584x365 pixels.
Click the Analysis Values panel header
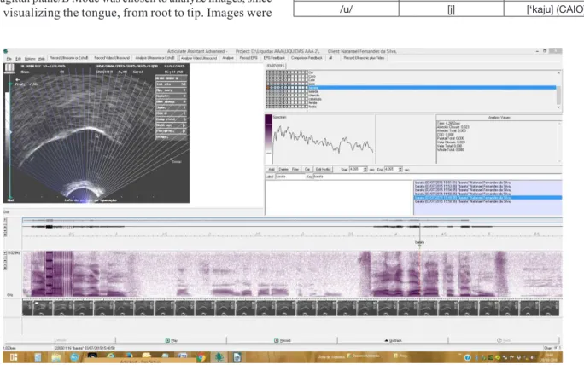(x=499, y=118)
